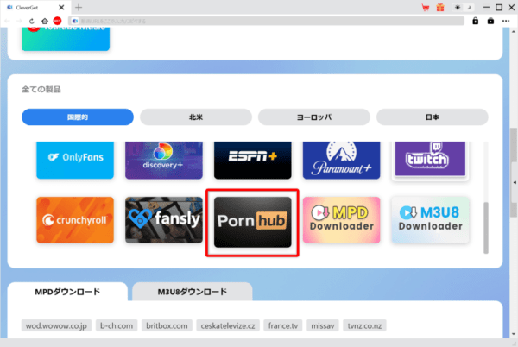Switch to the MPDダウンロード tab

coord(67,292)
